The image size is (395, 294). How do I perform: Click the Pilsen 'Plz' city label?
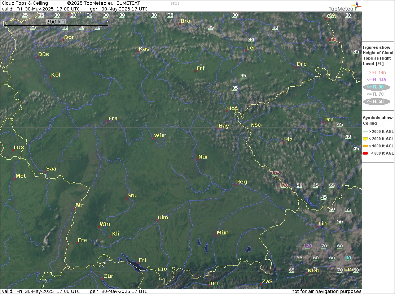pos(288,139)
